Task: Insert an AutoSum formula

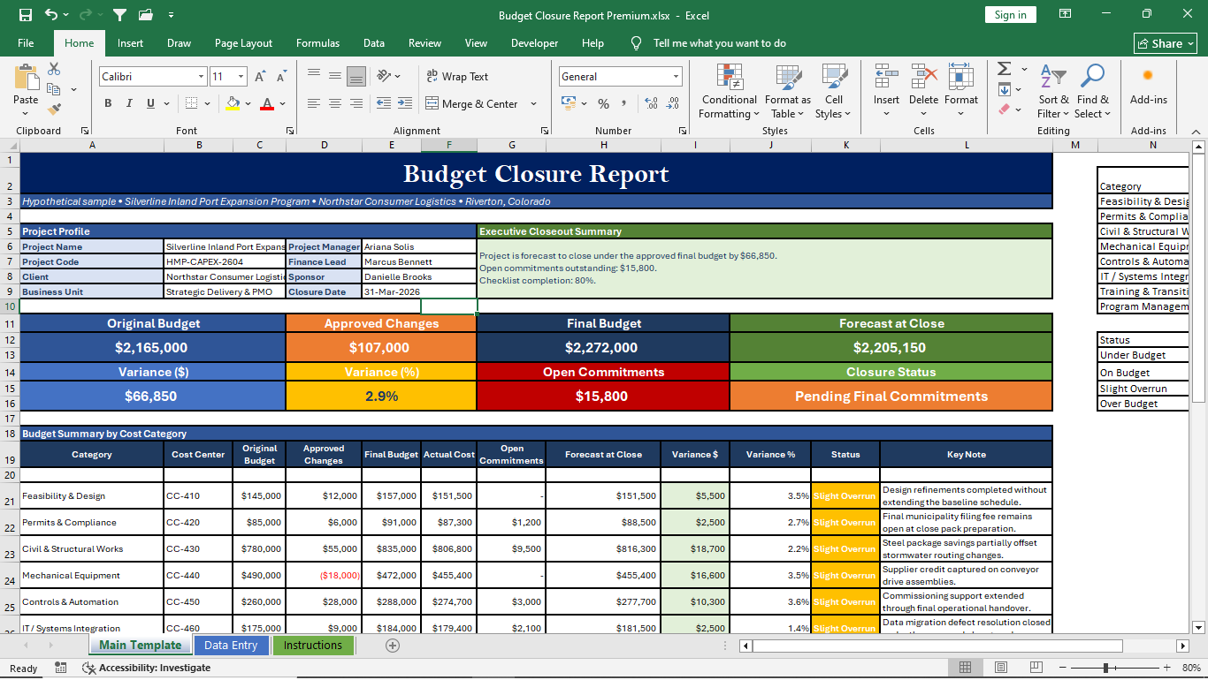Action: 1004,69
